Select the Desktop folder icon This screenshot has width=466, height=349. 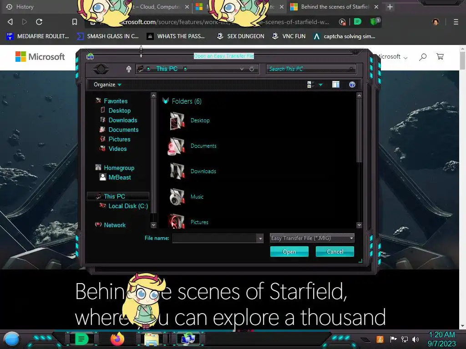click(177, 120)
